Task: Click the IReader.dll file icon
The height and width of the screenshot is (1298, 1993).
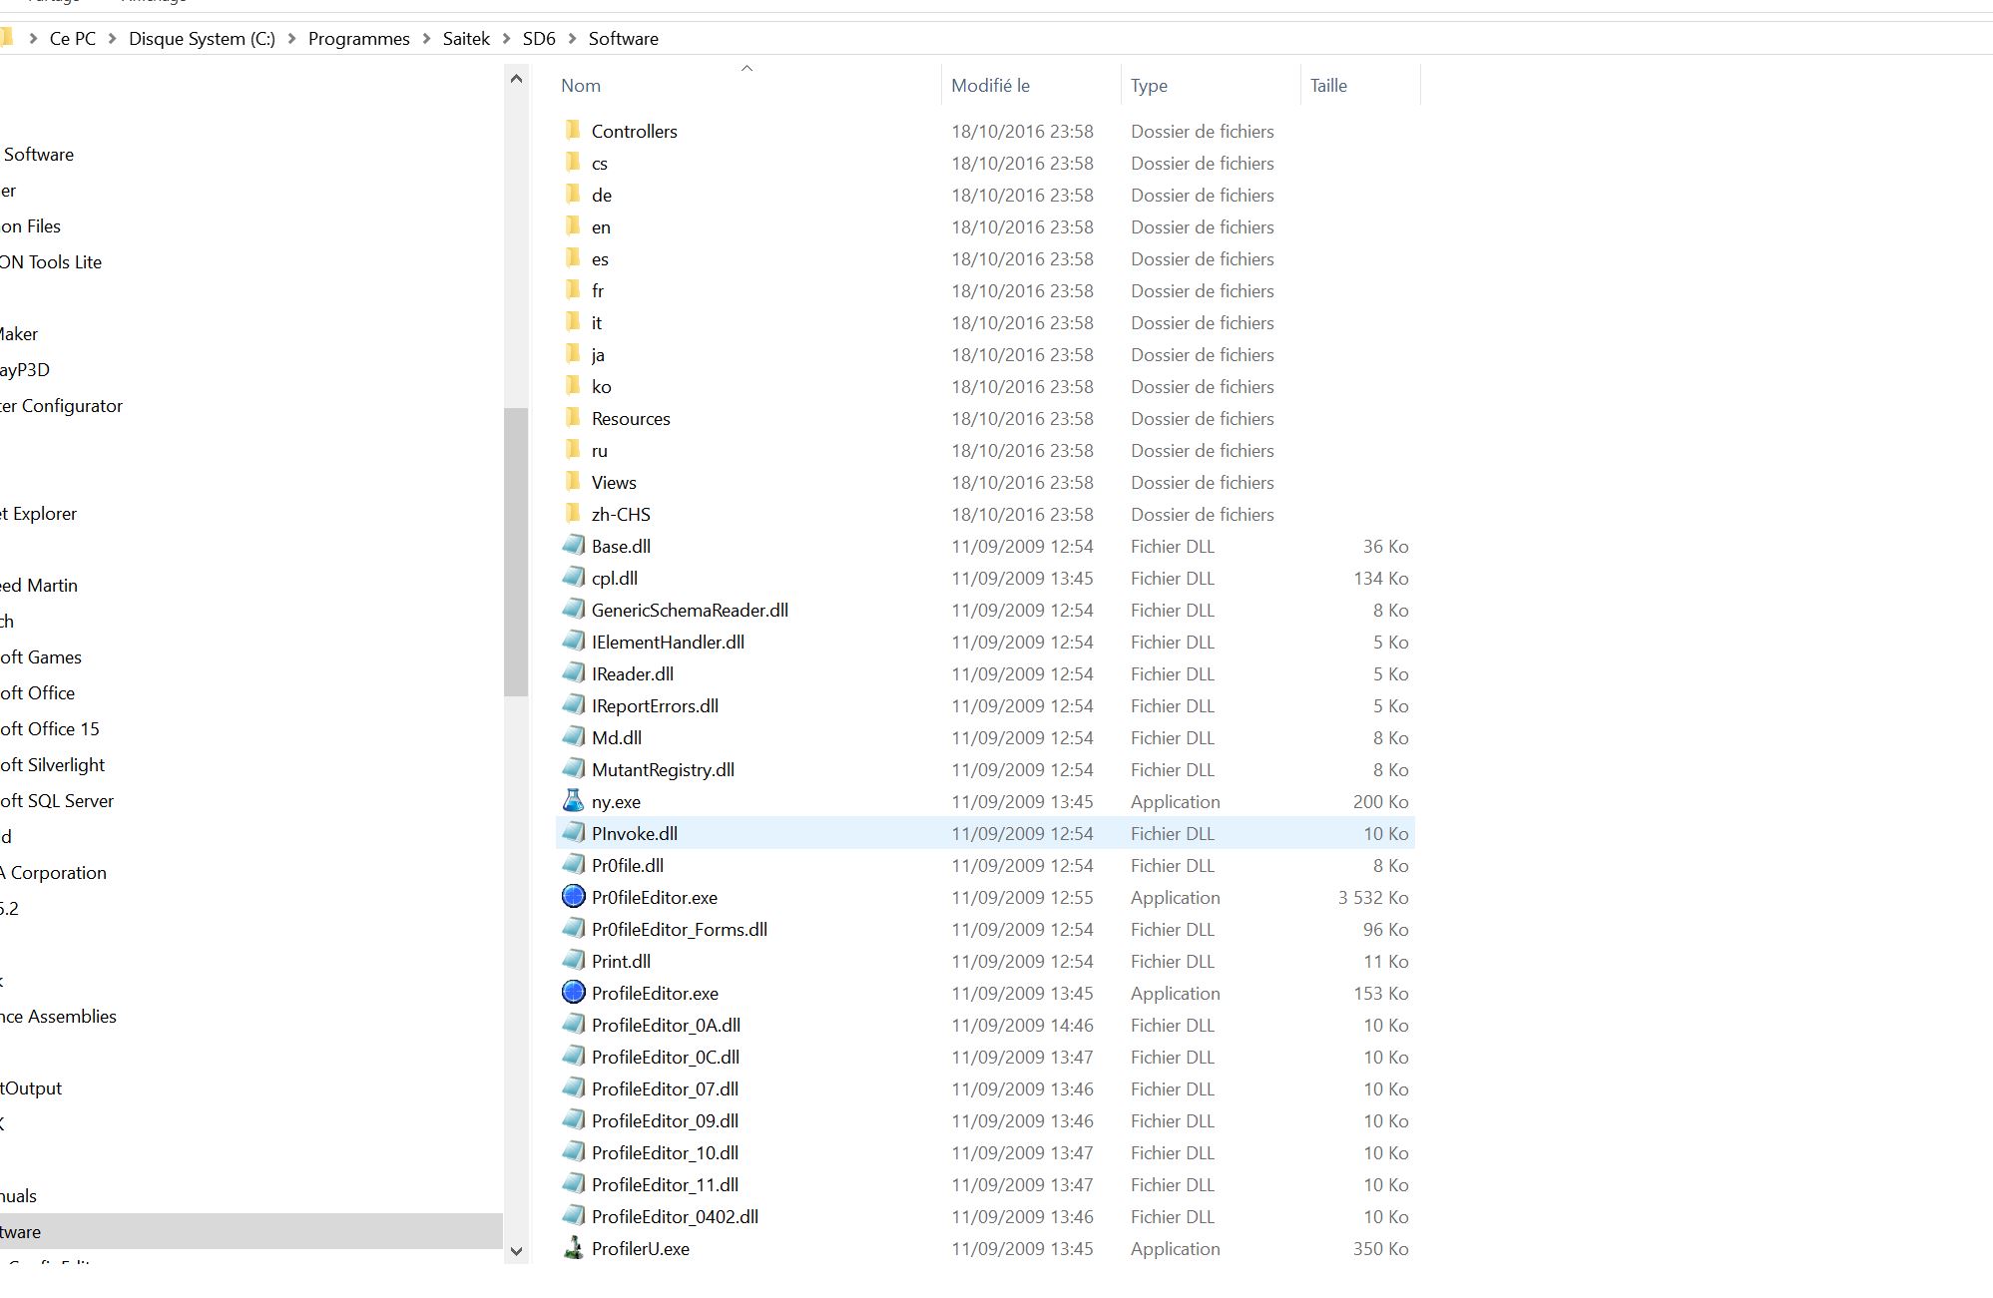Action: tap(573, 673)
